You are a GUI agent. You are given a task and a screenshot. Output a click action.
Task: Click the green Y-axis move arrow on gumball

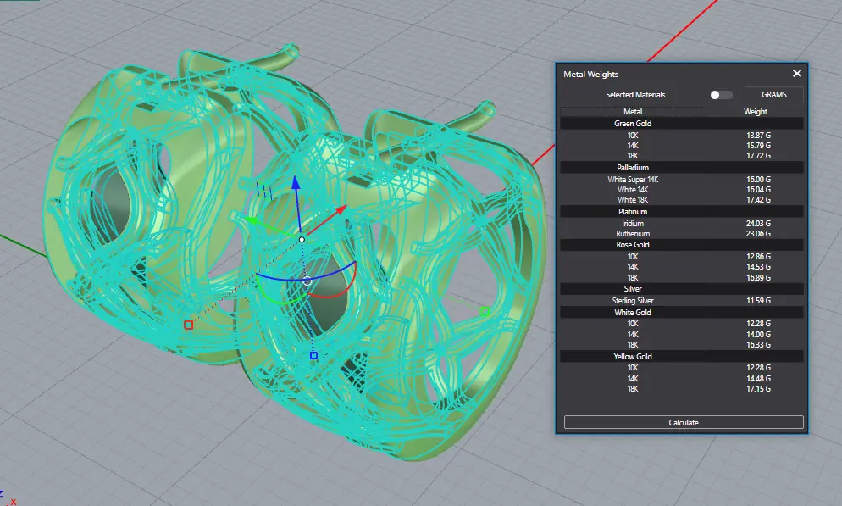coord(251,220)
